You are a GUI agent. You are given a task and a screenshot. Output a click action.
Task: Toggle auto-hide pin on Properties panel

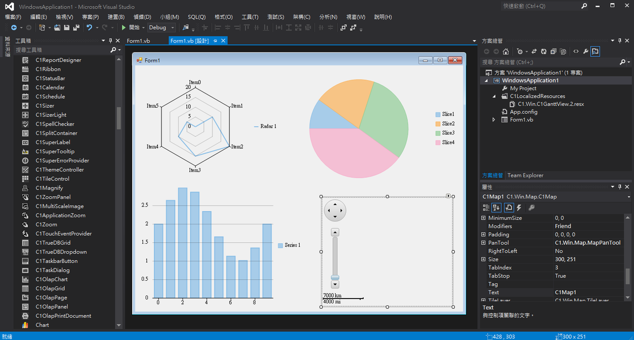click(x=620, y=187)
